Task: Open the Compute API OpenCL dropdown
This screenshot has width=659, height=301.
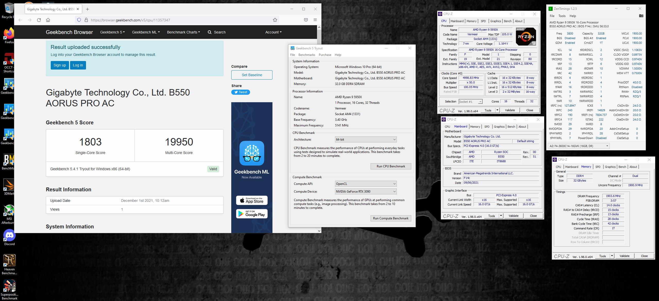Action: [x=366, y=184]
